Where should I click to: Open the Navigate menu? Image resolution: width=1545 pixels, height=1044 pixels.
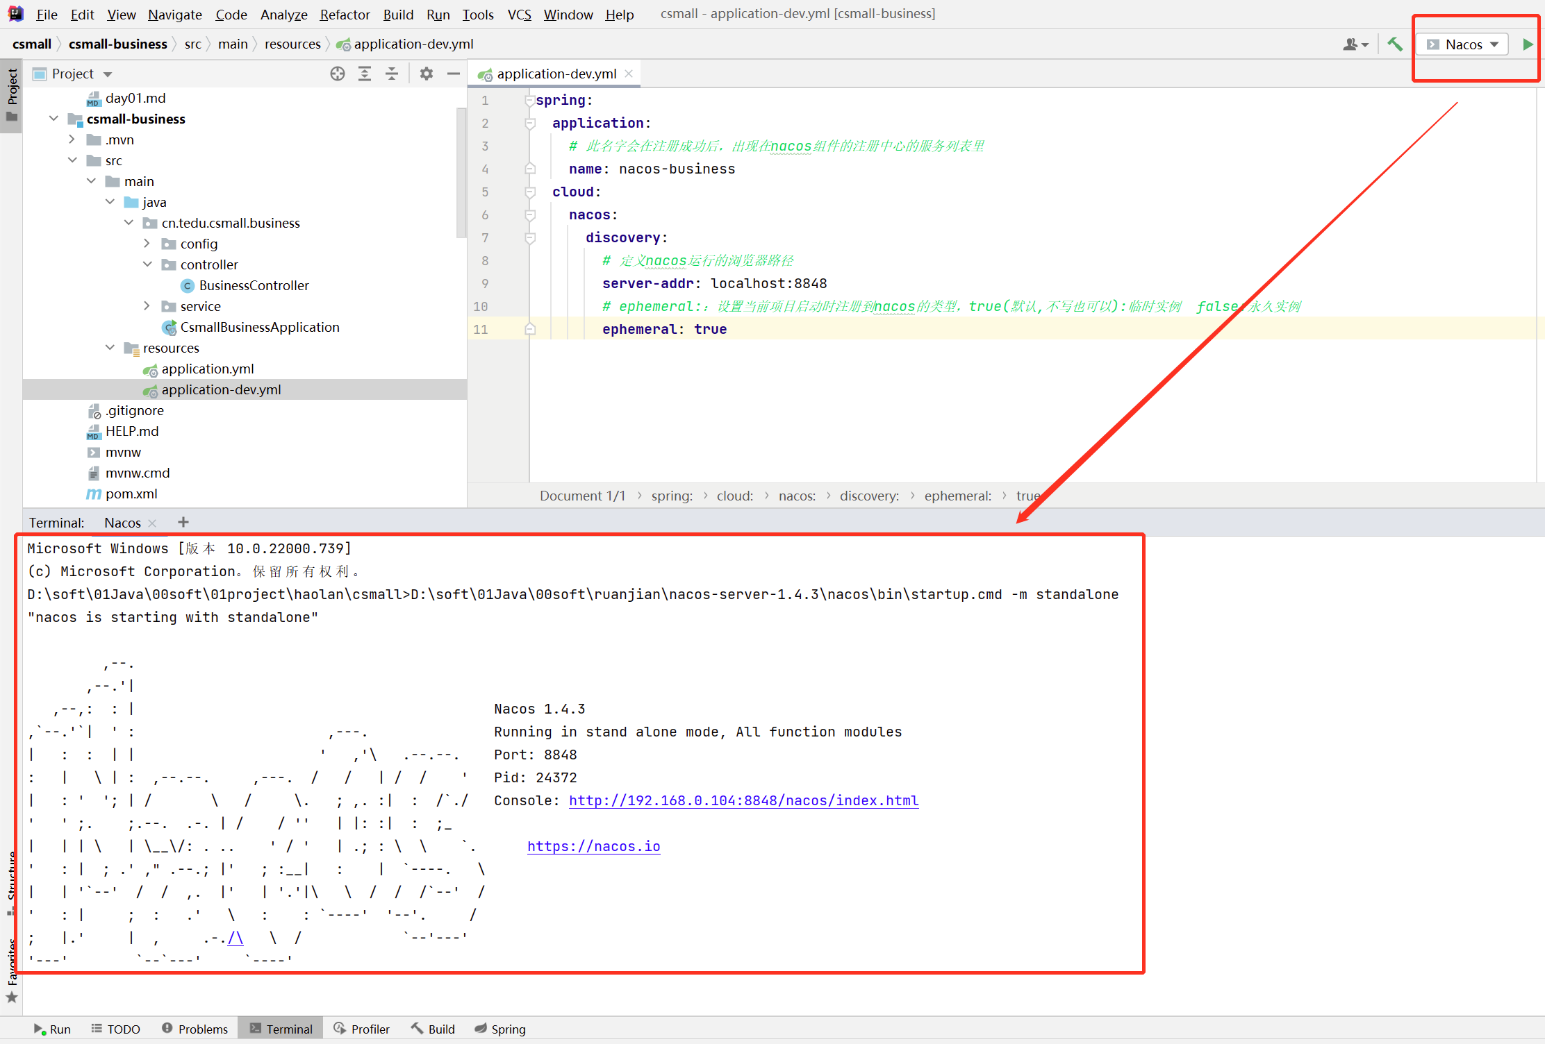tap(174, 15)
